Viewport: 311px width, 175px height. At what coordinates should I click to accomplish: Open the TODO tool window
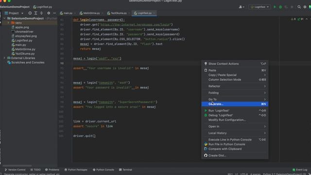pyautogui.click(x=35, y=170)
